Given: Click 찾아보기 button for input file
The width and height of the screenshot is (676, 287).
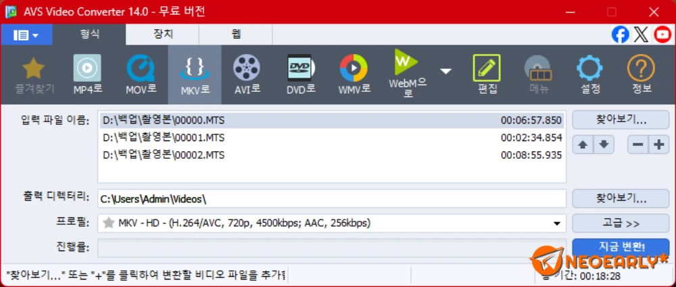Looking at the screenshot, I should point(621,120).
